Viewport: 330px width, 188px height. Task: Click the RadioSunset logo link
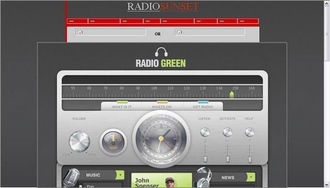(x=163, y=7)
